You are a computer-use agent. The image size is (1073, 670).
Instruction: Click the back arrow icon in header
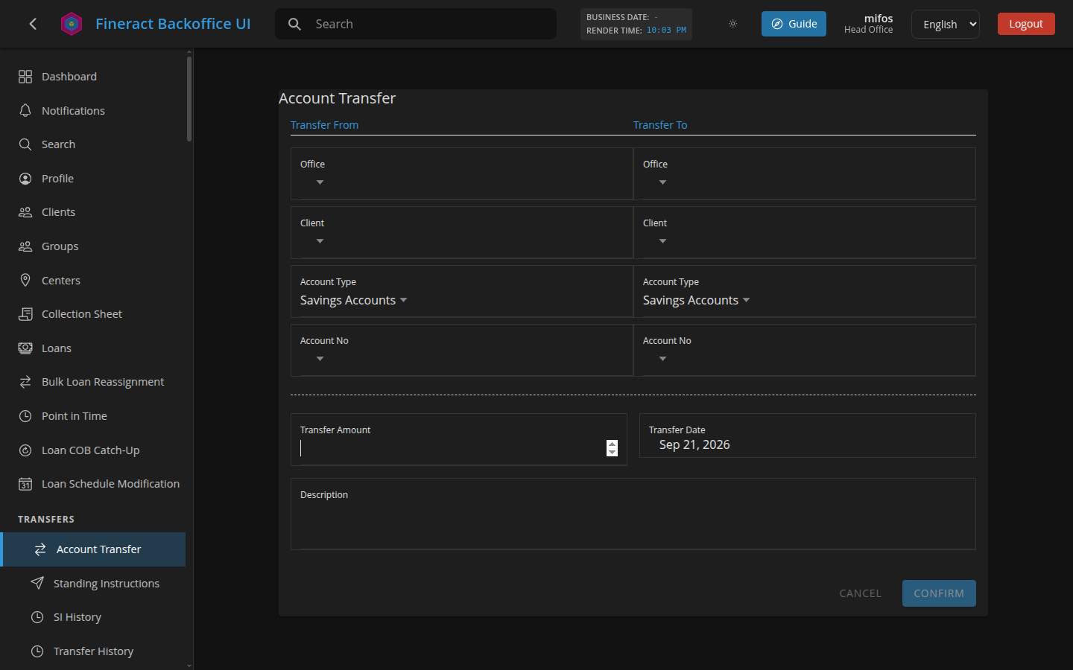point(33,24)
